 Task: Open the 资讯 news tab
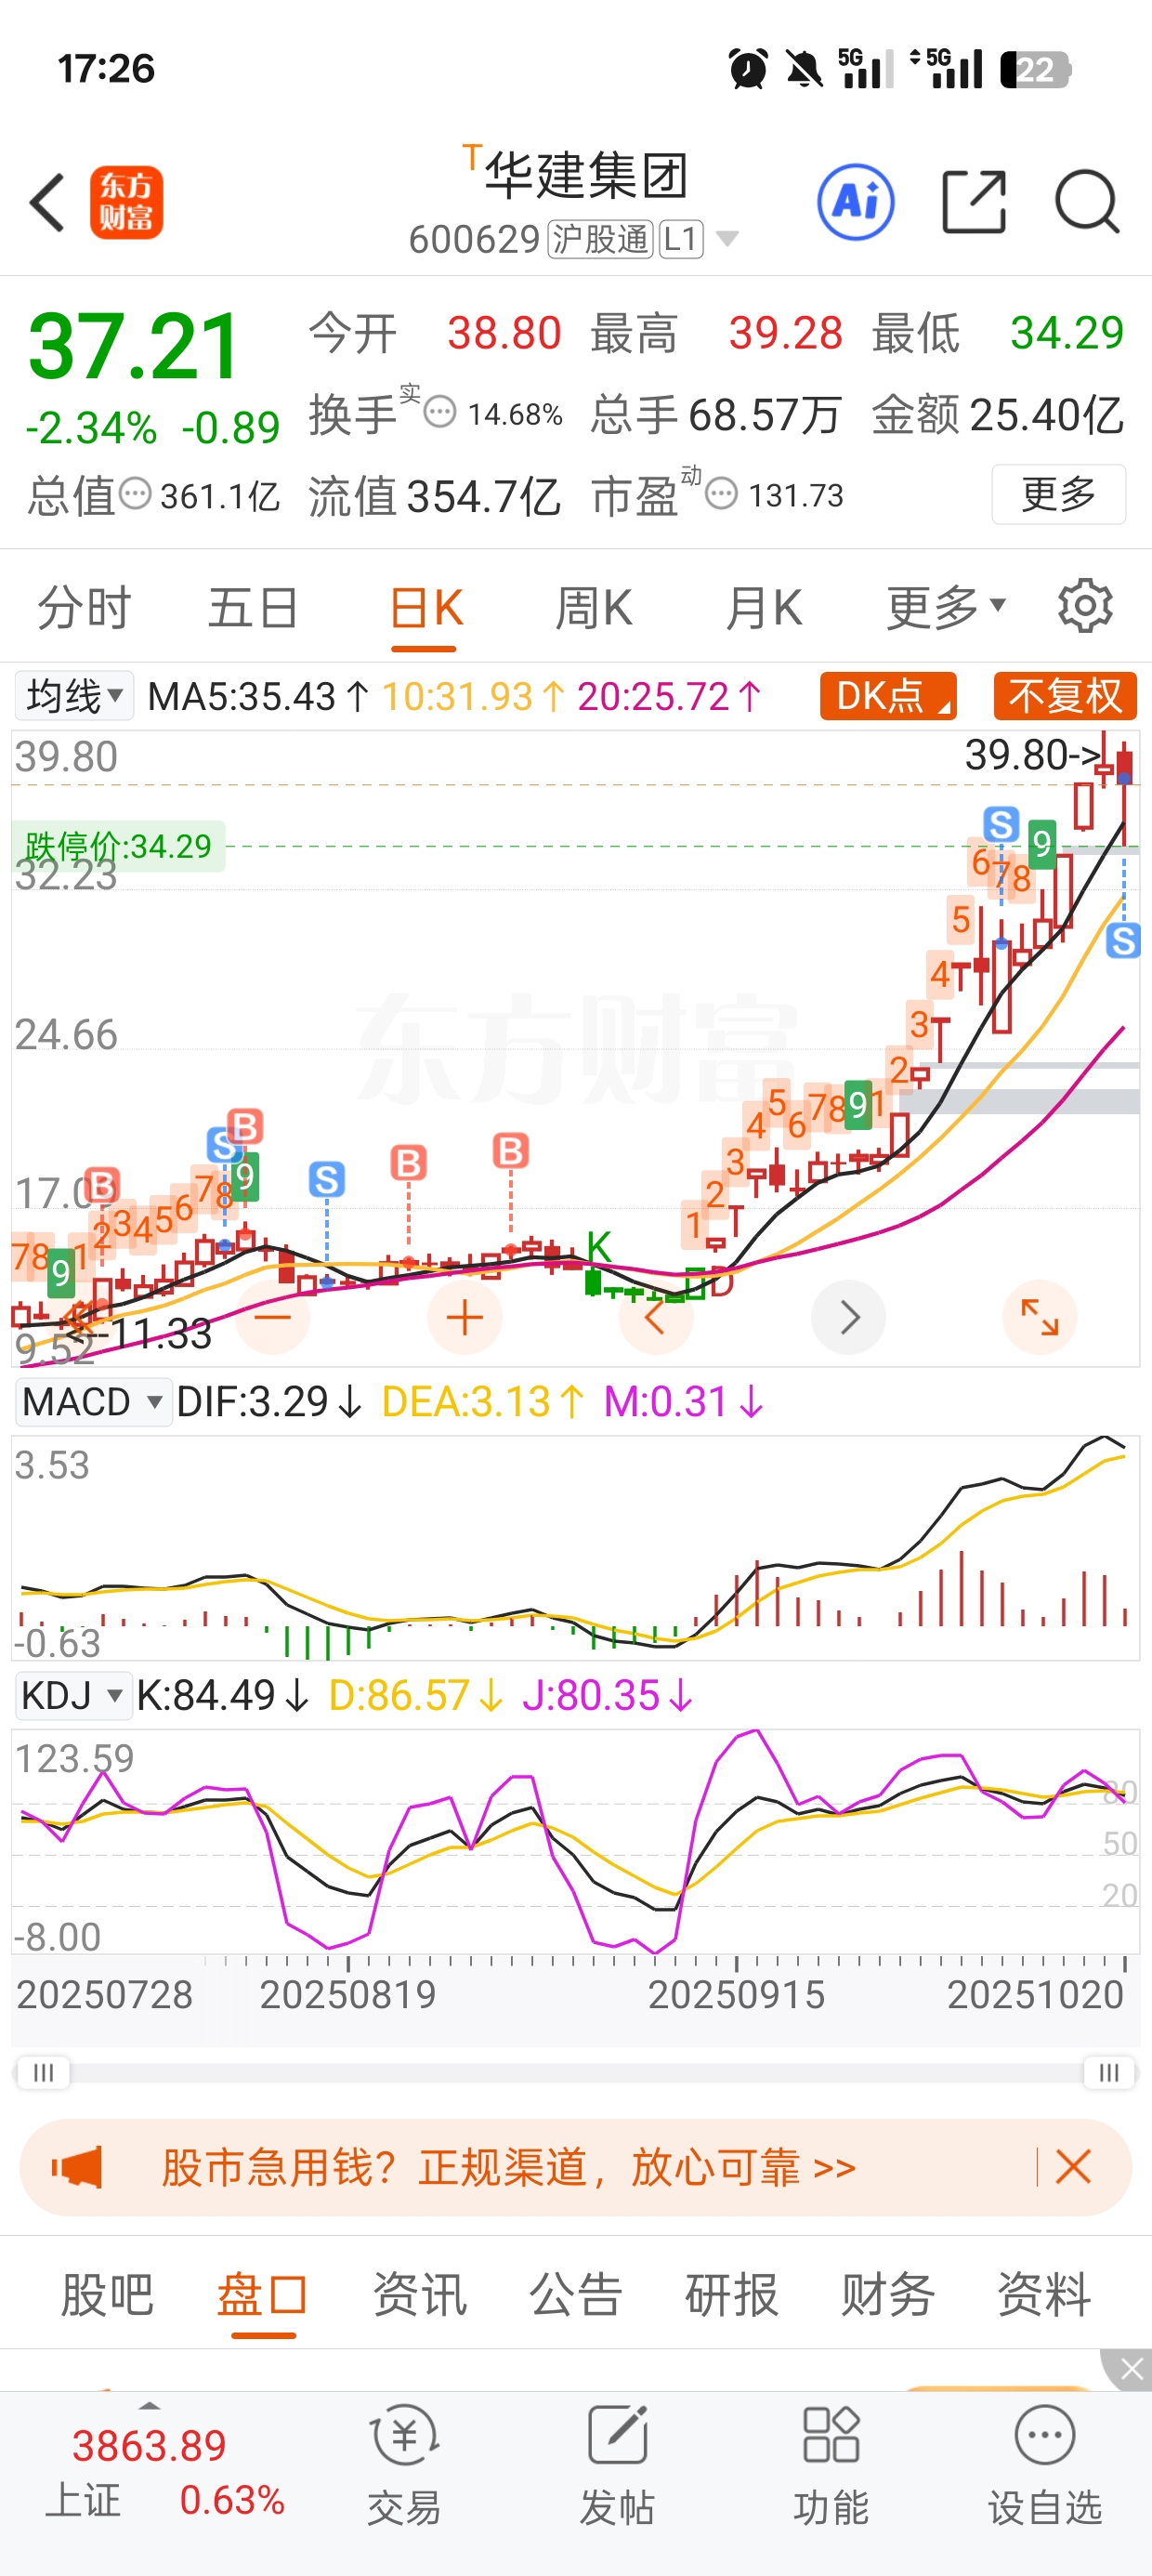click(x=419, y=2294)
